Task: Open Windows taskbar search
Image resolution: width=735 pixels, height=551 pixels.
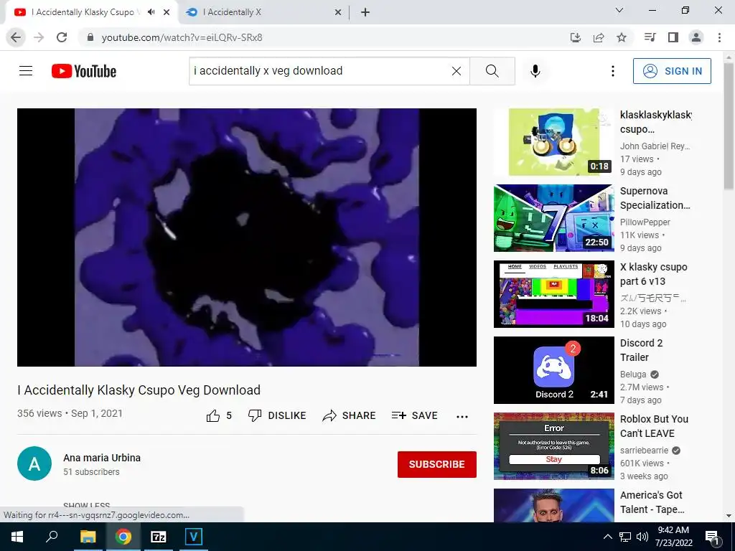Action: 52,537
